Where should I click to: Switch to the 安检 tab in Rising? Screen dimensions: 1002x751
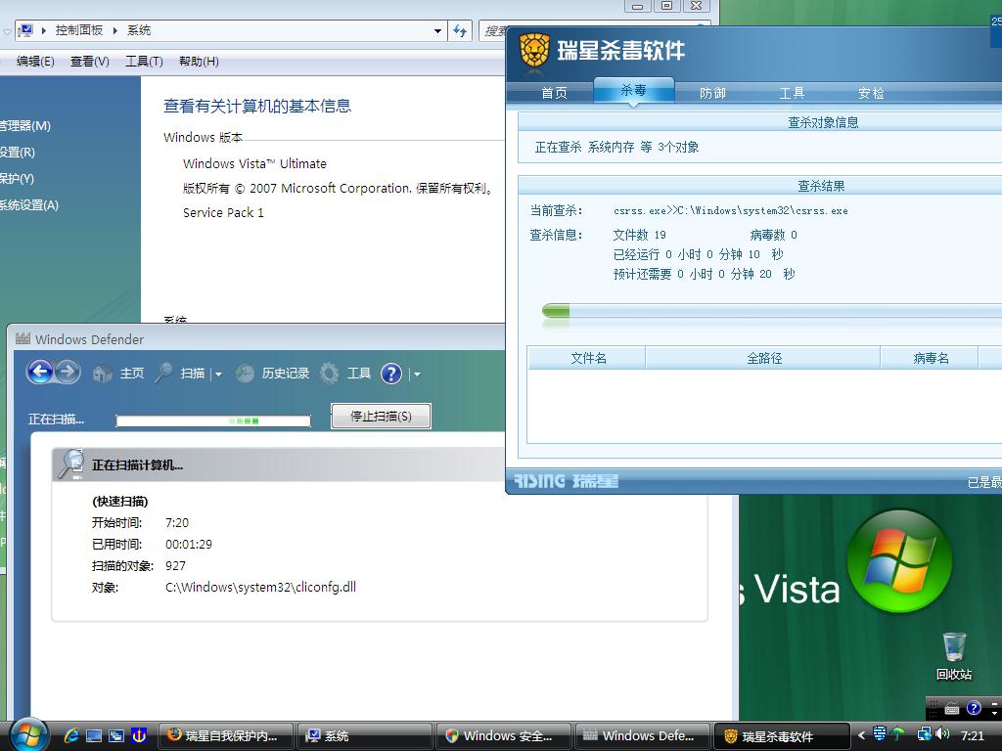[x=871, y=93]
